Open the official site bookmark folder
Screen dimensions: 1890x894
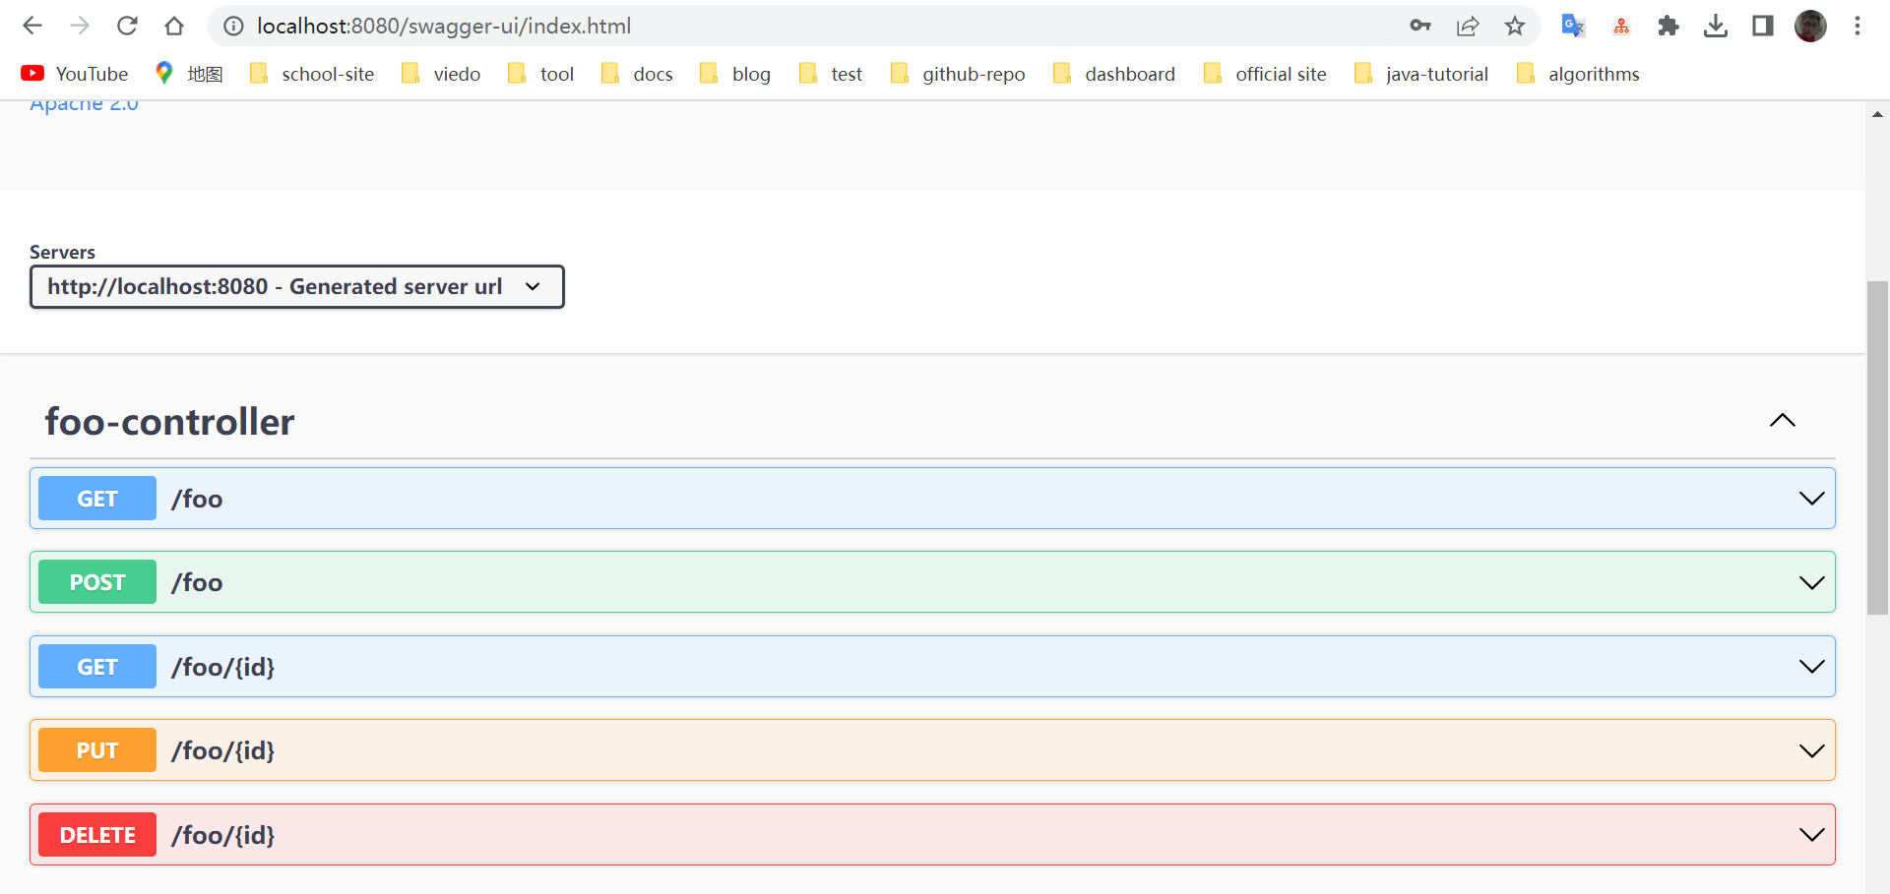[x=1265, y=74]
